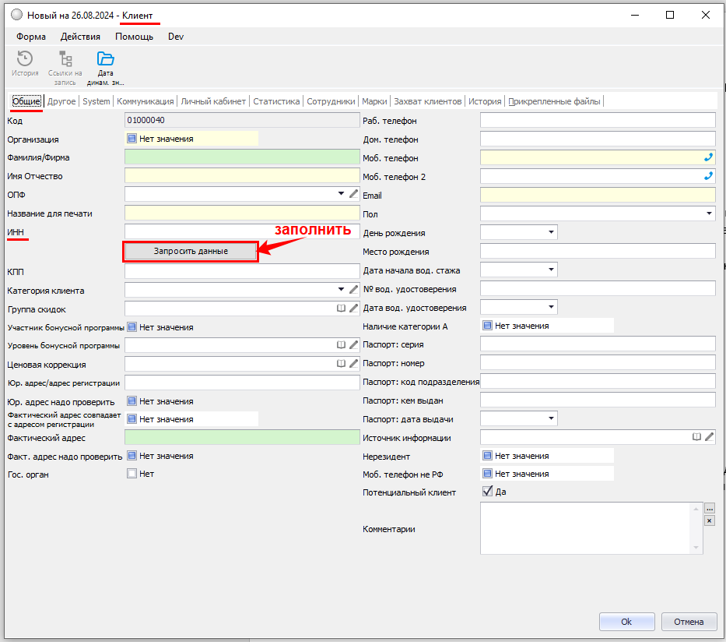
Task: Open the История toolbar icon
Action: click(25, 61)
